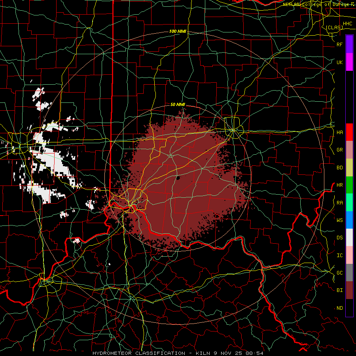Click the UK legend label
This screenshot has height=356, width=356.
coord(339,62)
